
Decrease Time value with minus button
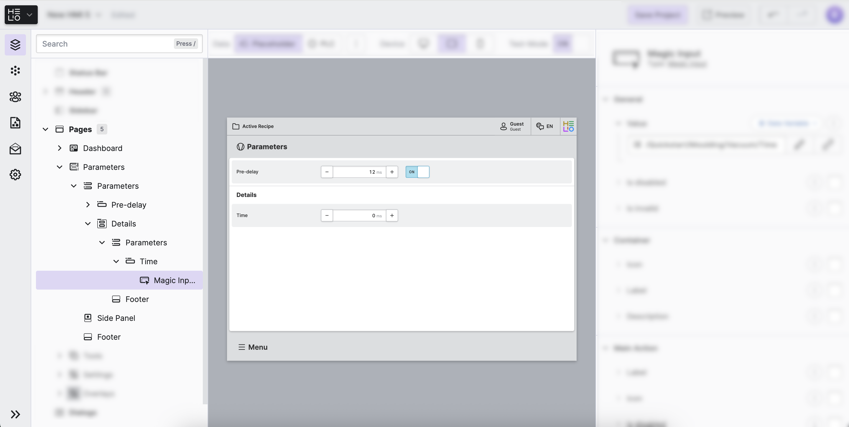(327, 215)
